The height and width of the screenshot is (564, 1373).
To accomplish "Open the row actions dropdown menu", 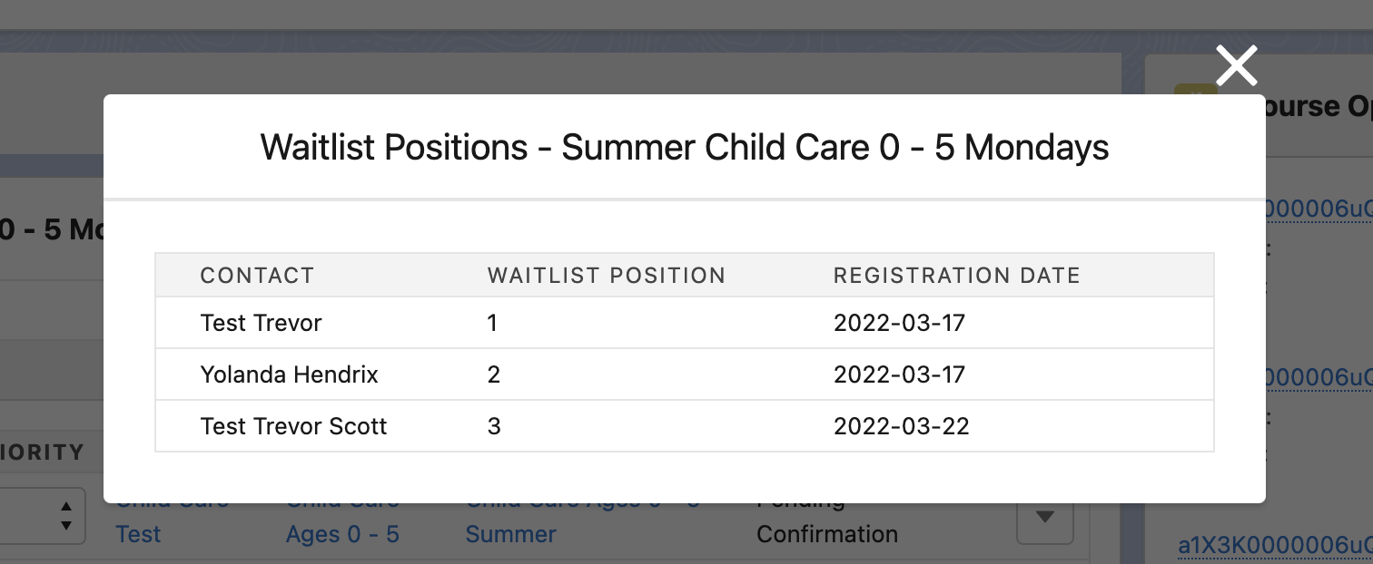I will point(1046,515).
